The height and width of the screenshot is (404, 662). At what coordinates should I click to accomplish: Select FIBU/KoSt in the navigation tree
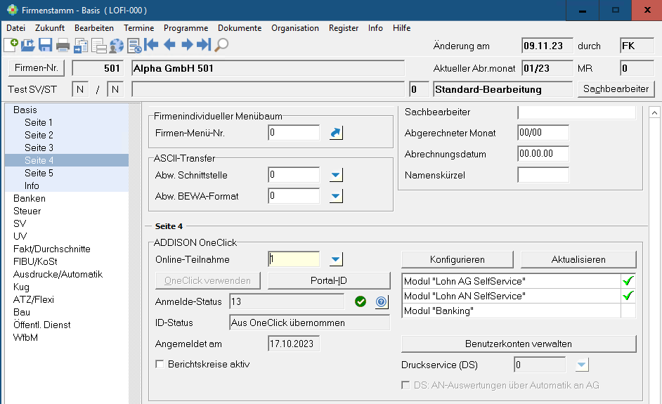[x=35, y=262]
